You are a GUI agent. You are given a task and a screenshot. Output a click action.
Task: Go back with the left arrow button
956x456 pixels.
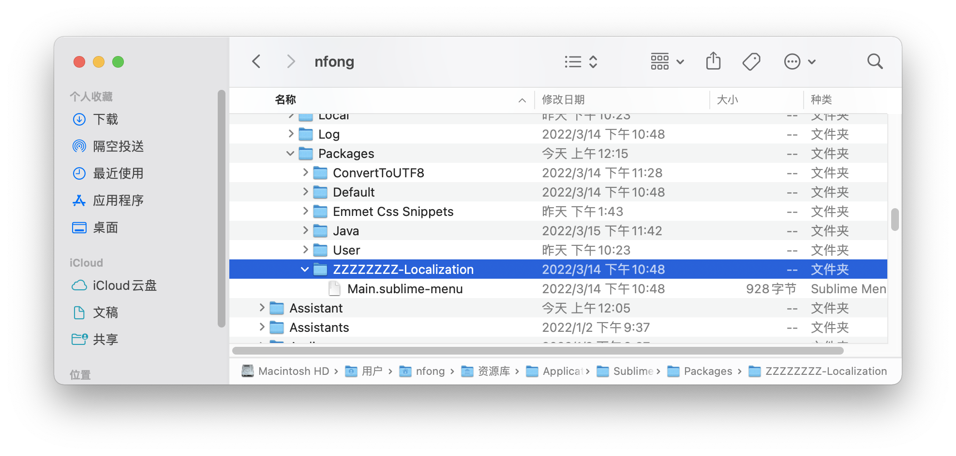coord(256,61)
